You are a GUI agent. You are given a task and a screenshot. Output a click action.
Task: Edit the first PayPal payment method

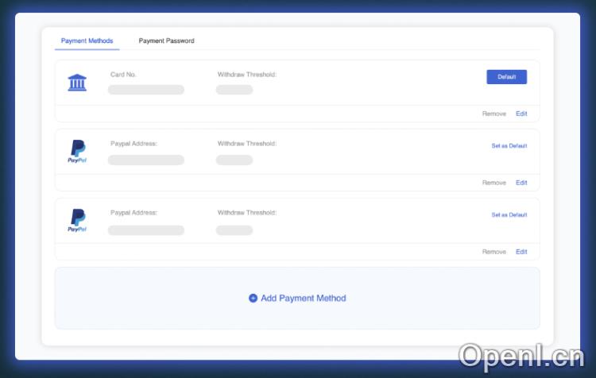point(521,183)
